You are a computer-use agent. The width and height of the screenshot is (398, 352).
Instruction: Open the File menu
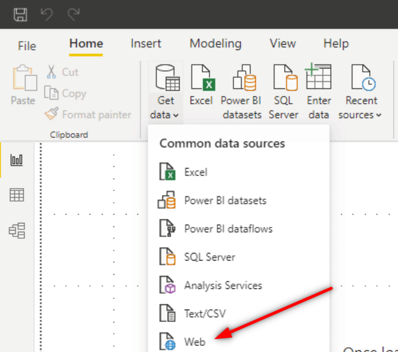point(27,46)
